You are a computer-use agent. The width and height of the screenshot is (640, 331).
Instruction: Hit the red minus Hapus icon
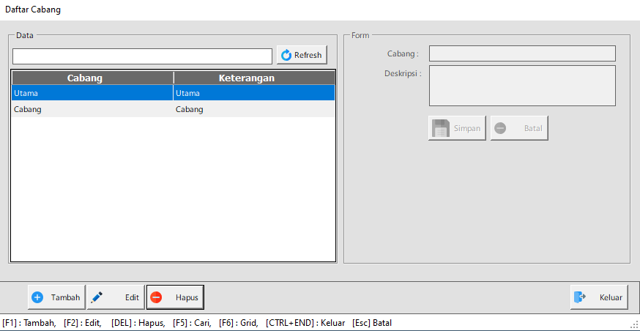156,297
